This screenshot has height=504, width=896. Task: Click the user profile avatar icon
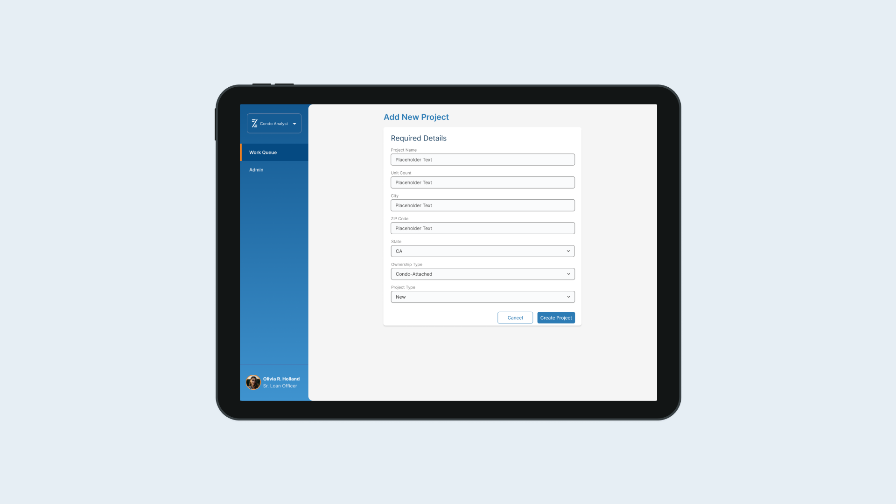[253, 382]
